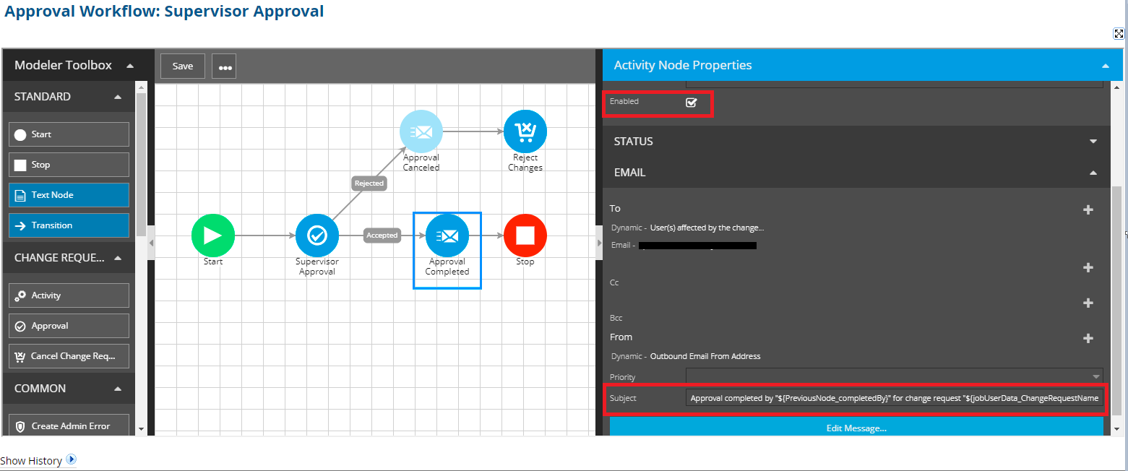Open the more options ellipsis menu next to Save
Viewport: 1128px width, 471px height.
tap(224, 65)
